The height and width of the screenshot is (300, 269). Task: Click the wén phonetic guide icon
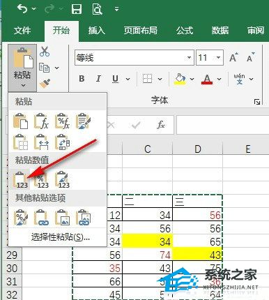click(x=240, y=79)
